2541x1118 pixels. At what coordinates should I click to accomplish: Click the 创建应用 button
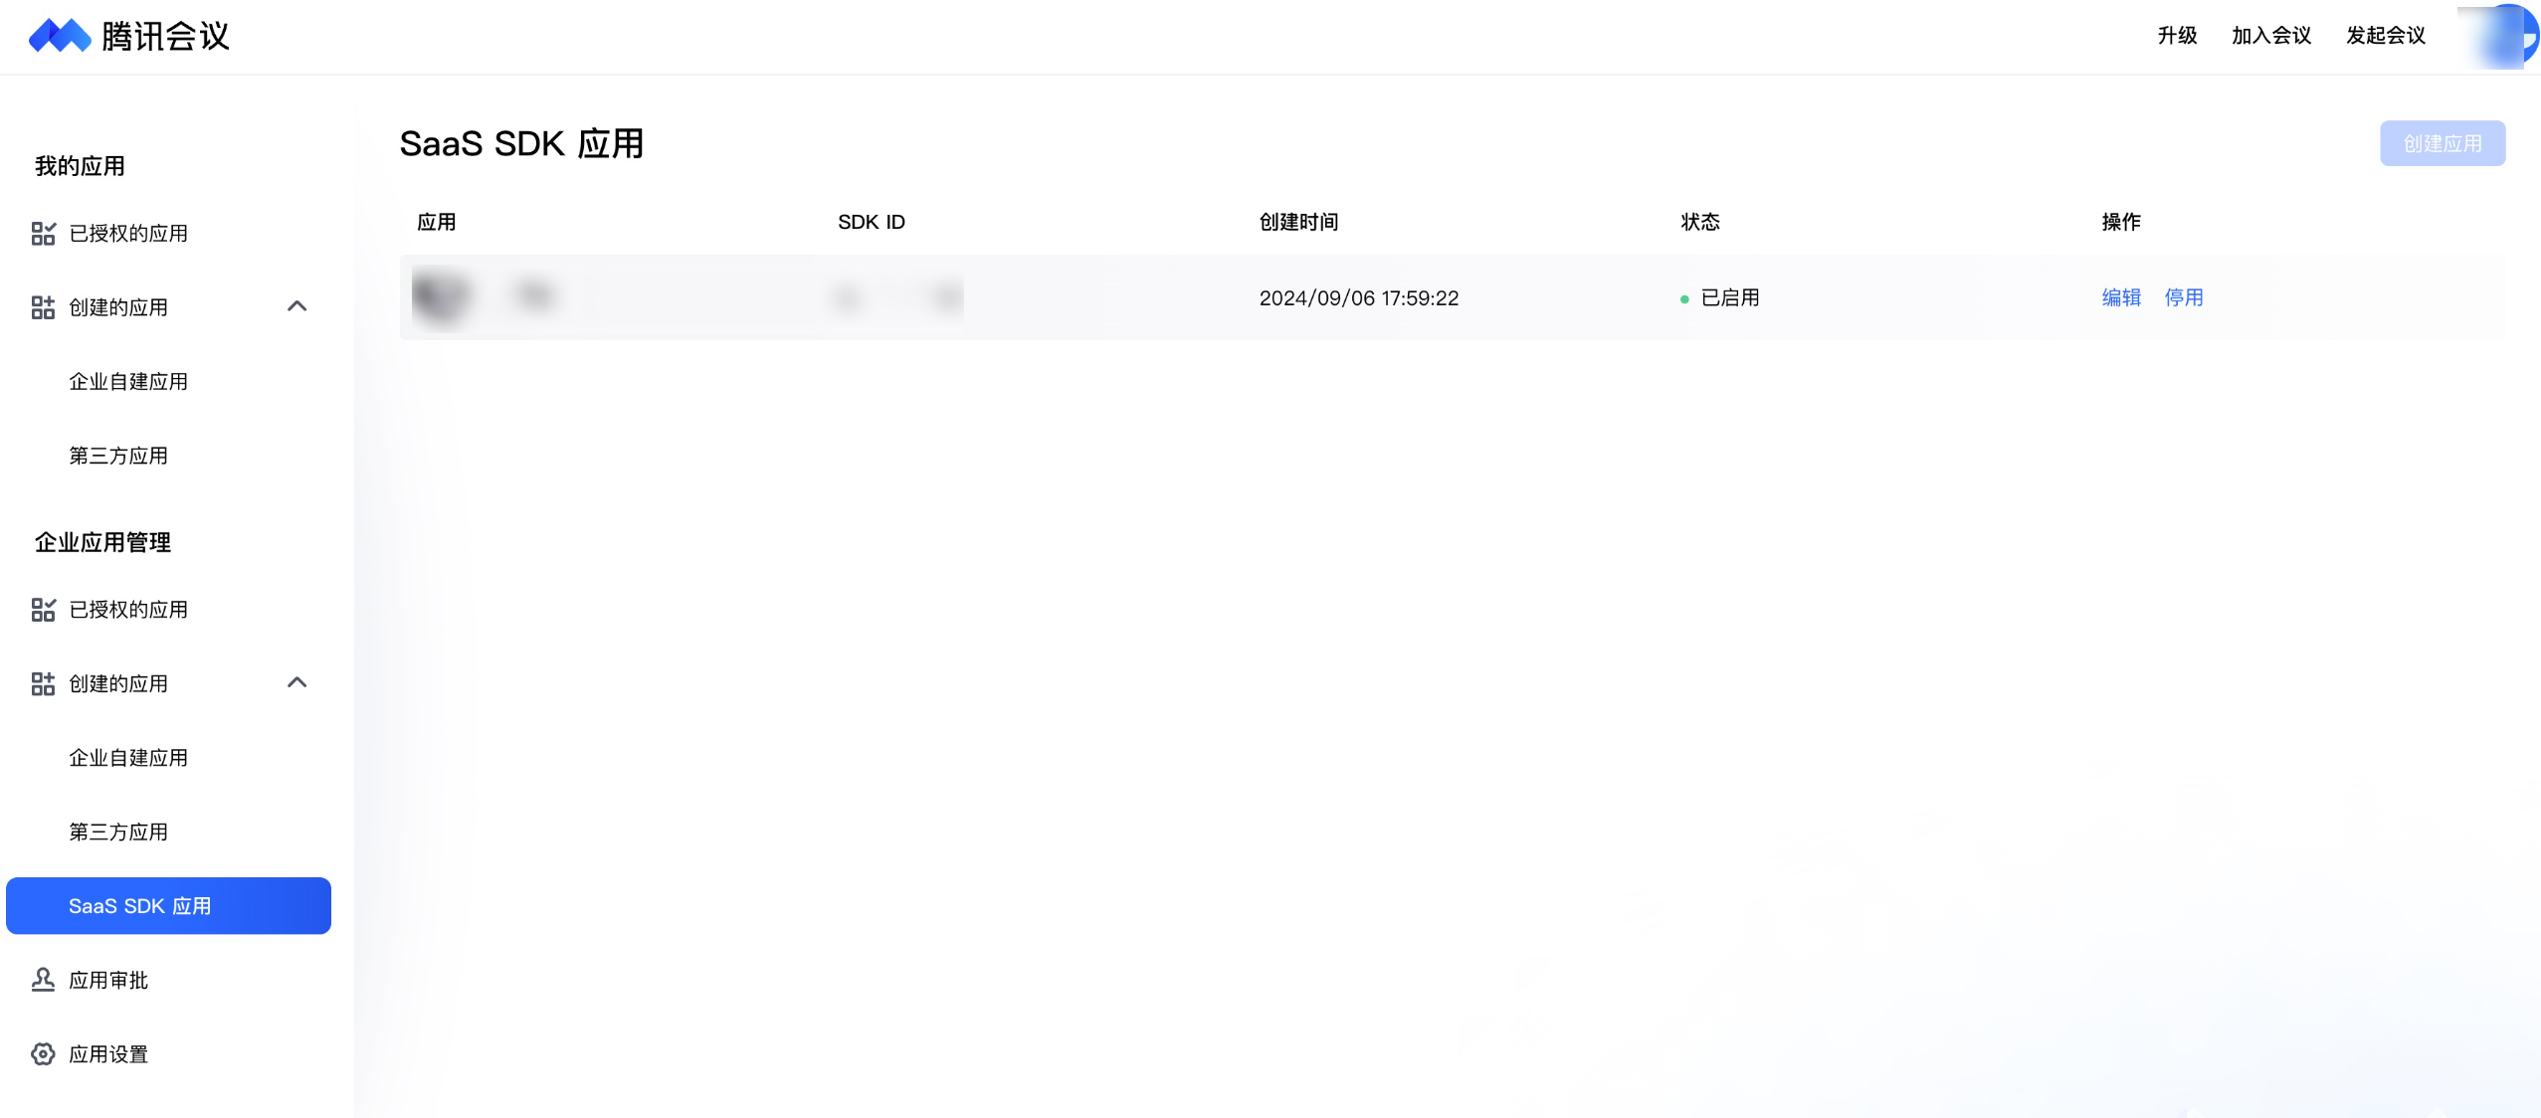2442,144
